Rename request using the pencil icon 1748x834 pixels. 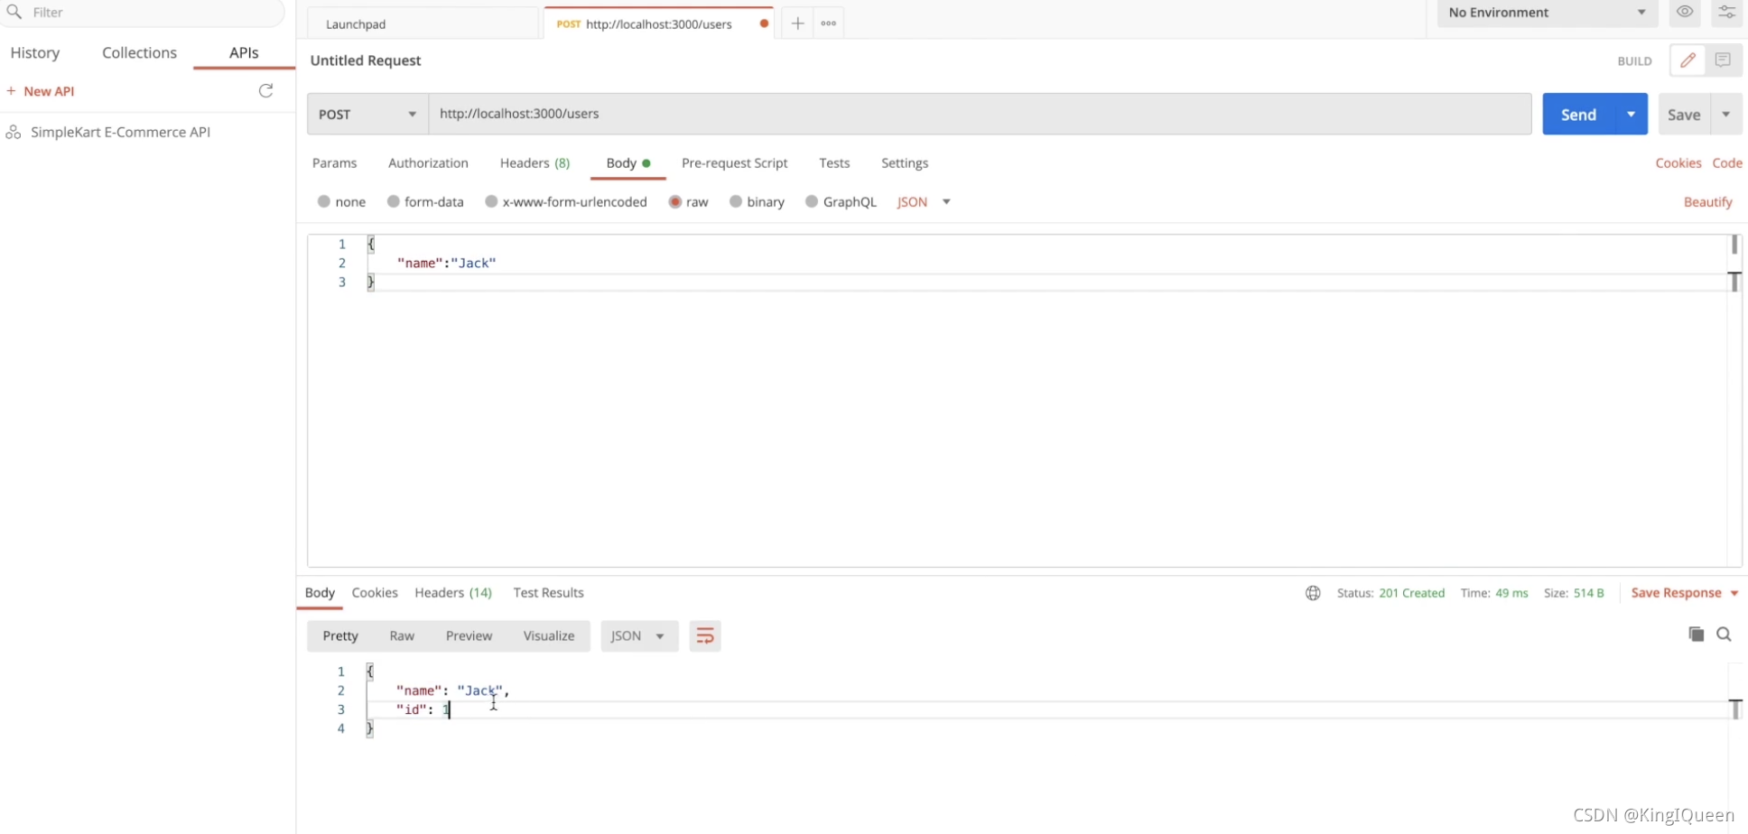point(1688,60)
